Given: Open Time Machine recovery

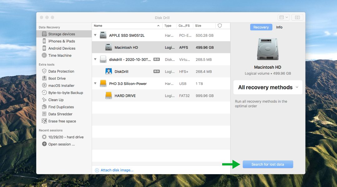Looking at the screenshot, I should click(60, 55).
